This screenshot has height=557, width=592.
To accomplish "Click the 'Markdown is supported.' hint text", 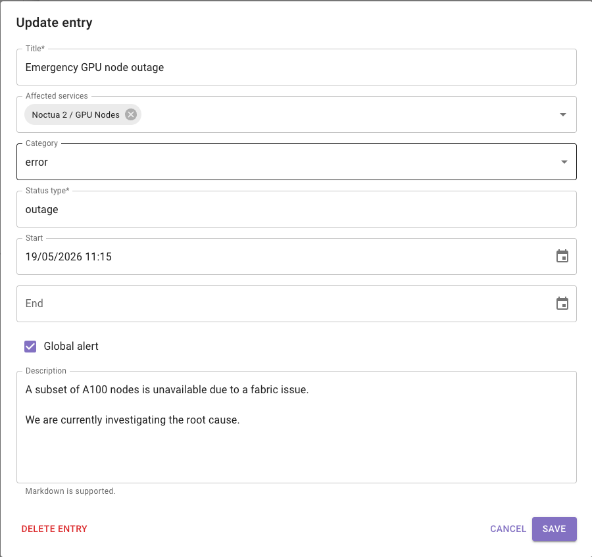I will (70, 491).
